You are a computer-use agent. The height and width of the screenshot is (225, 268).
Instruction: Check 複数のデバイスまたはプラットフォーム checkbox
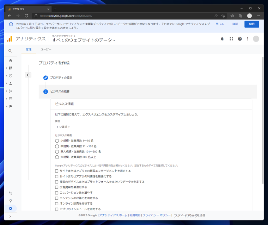click(56, 182)
